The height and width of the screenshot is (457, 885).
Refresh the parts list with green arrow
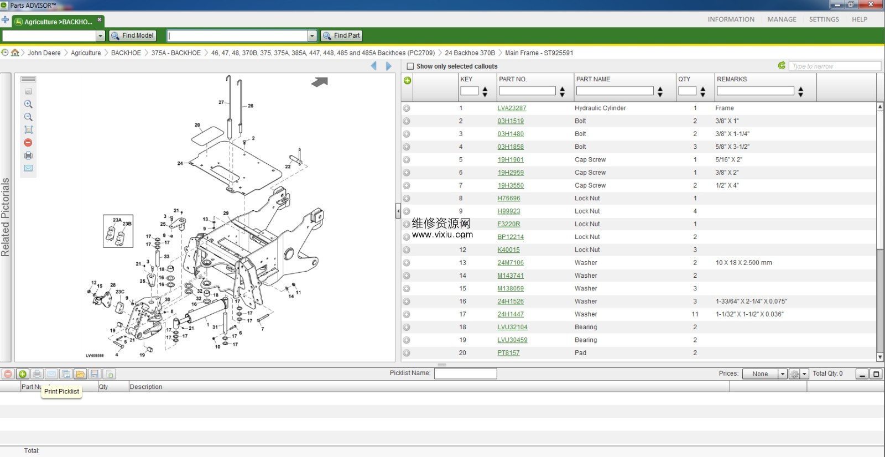point(782,65)
